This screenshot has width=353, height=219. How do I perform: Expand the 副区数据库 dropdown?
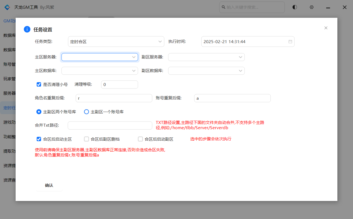pos(206,71)
